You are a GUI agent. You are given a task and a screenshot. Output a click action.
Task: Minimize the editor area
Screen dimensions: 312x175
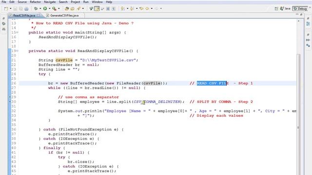click(297, 15)
